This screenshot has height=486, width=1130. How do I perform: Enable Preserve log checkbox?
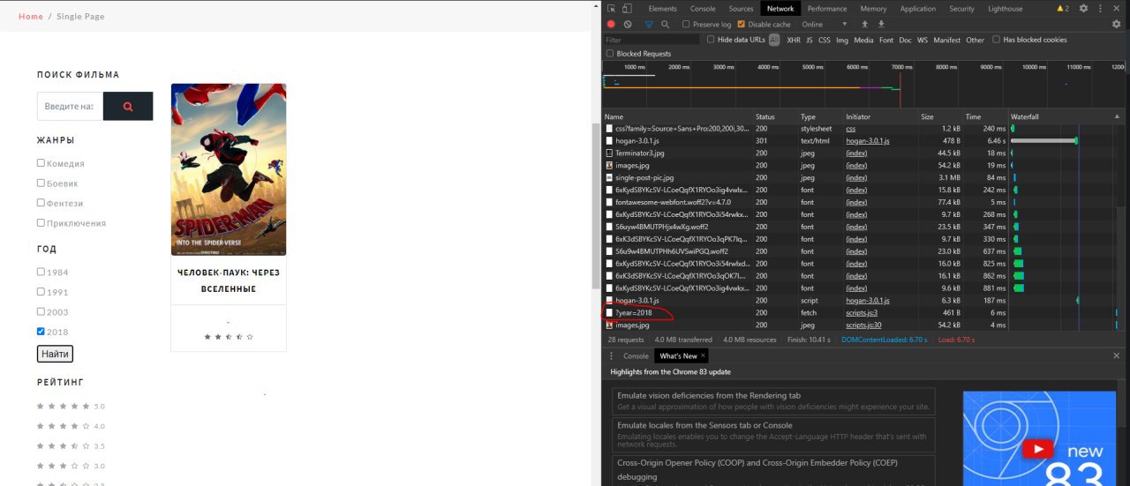click(x=686, y=25)
